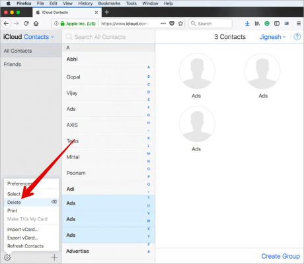Reload the current page
The height and width of the screenshot is (264, 304).
click(26, 23)
